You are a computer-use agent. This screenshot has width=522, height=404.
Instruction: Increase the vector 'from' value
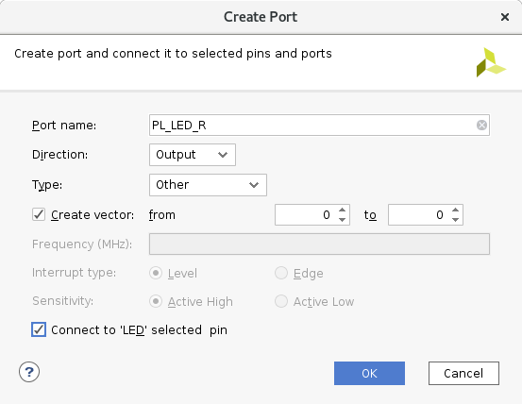pyautogui.click(x=342, y=210)
